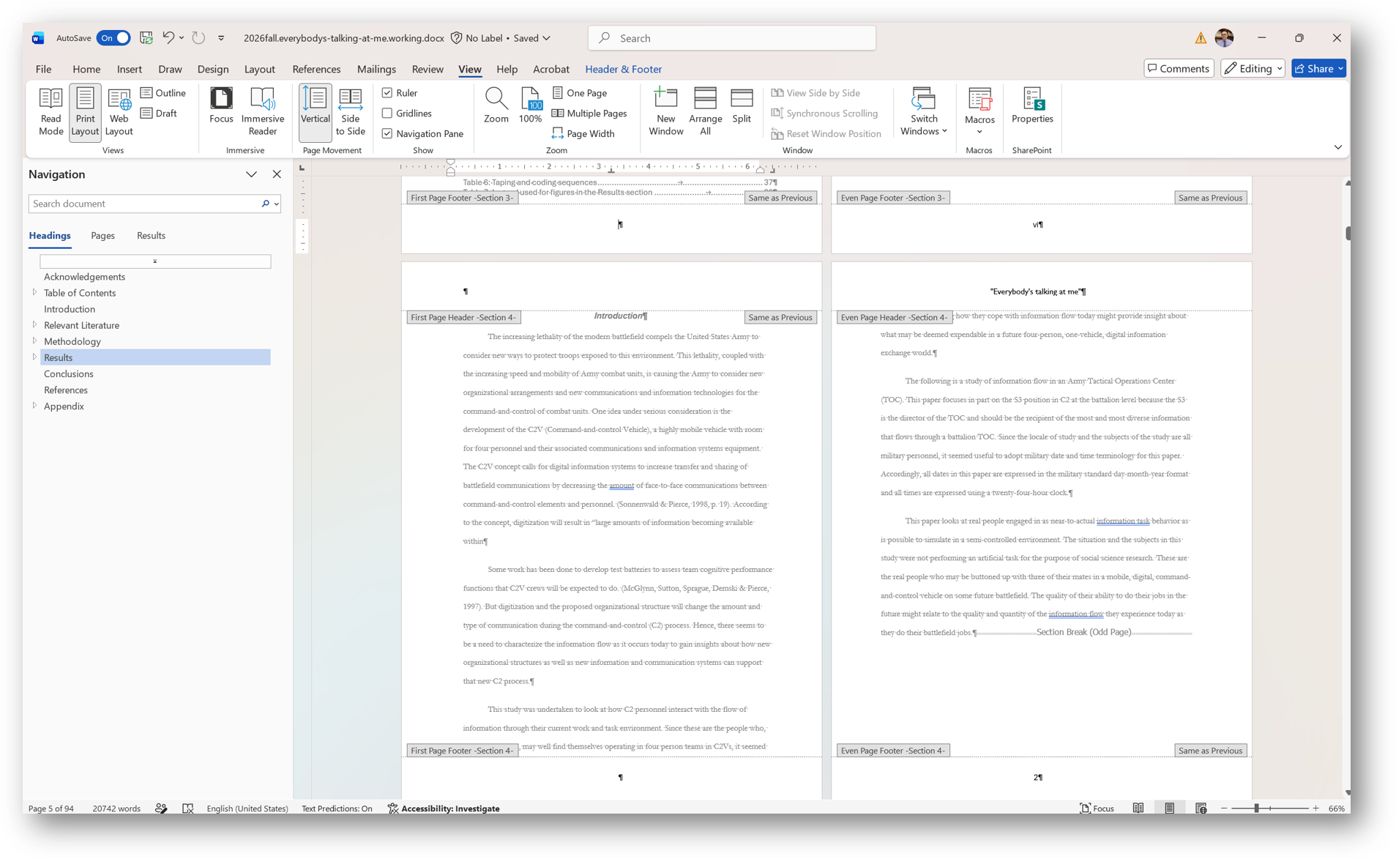1396x859 pixels.
Task: Open Navigation pane options chevron
Action: (251, 174)
